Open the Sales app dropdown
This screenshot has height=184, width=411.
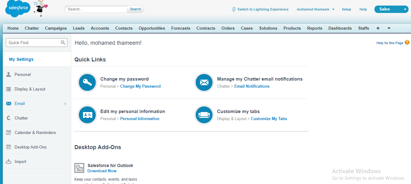coord(405,9)
